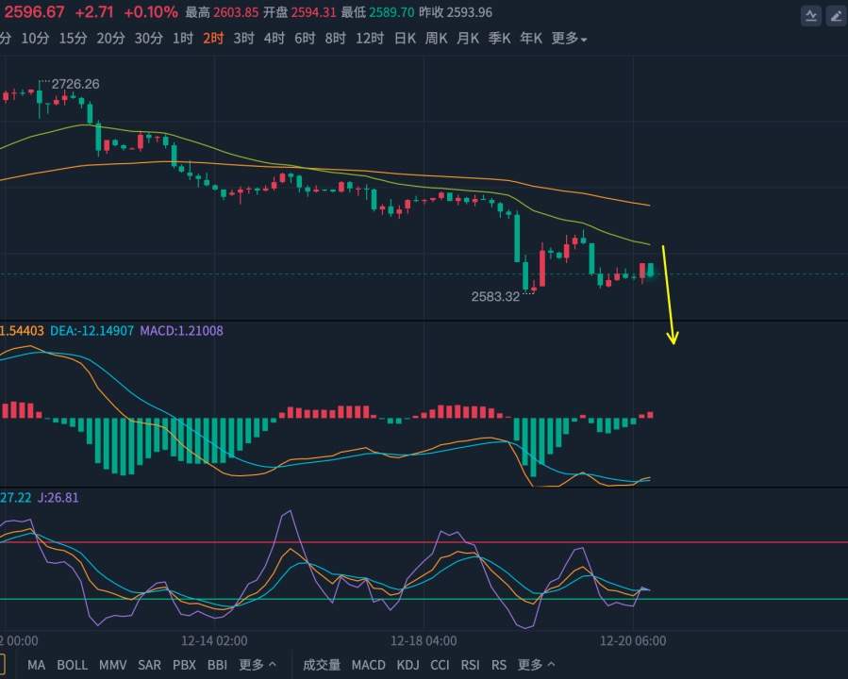Enable the MMV overlay indicator

pyautogui.click(x=112, y=665)
